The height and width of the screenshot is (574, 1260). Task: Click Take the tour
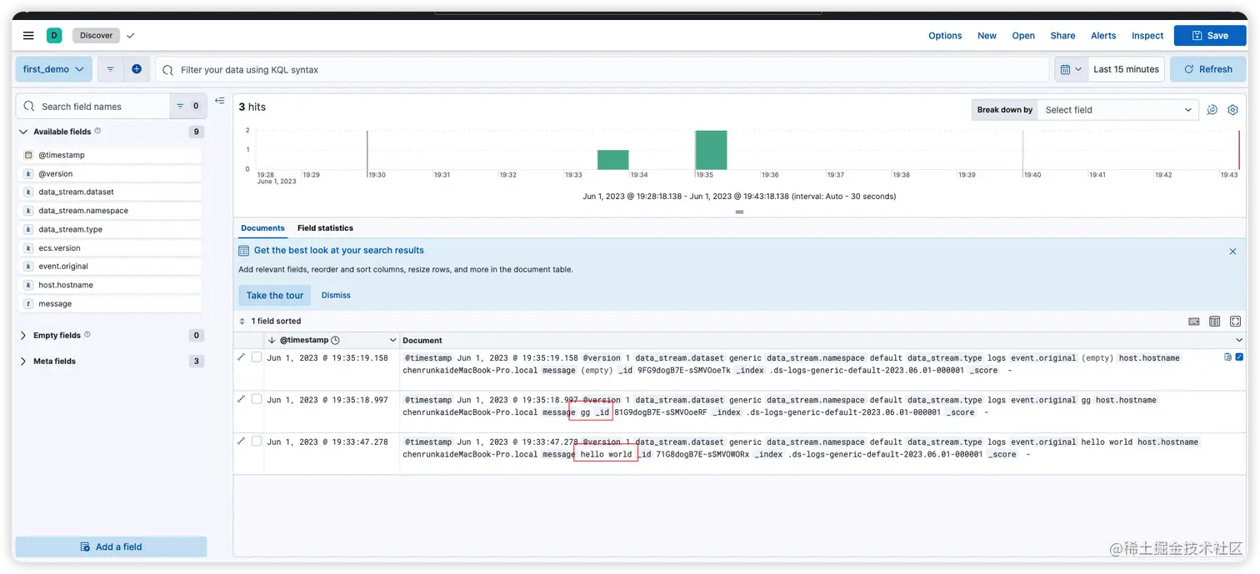(x=275, y=295)
